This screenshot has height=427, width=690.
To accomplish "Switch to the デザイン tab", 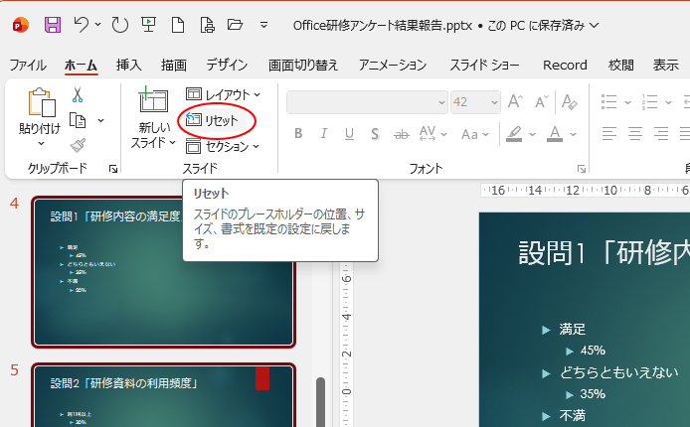I will [x=227, y=66].
